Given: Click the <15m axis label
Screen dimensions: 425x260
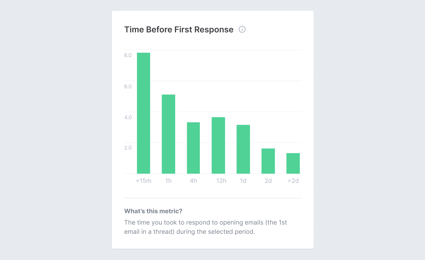Looking at the screenshot, I should [x=143, y=181].
